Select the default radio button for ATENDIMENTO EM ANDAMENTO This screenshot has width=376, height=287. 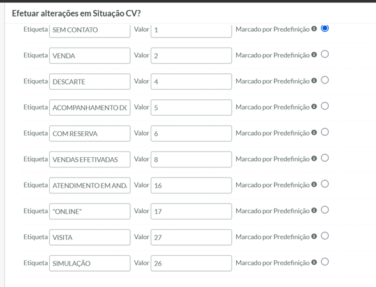click(325, 184)
